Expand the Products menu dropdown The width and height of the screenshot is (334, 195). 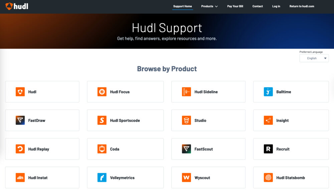coord(209,6)
